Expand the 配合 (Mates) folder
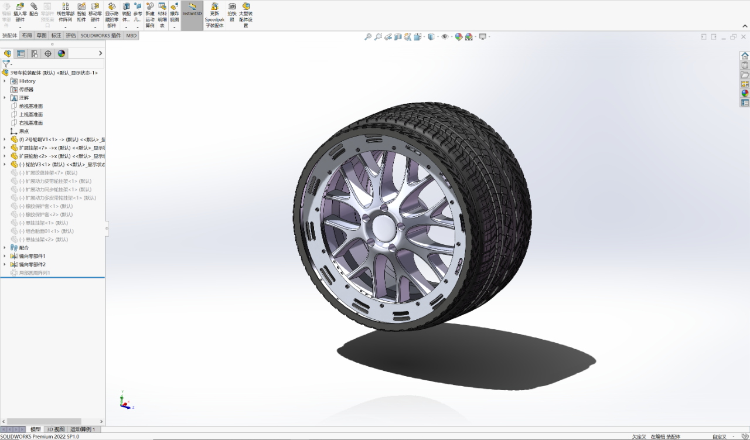This screenshot has height=440, width=750. tap(5, 248)
